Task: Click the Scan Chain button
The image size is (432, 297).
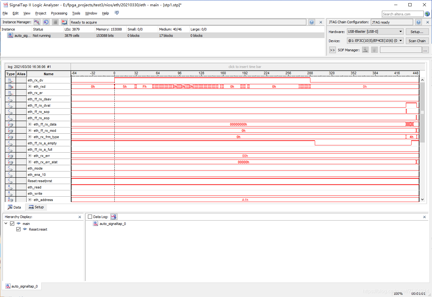Action: click(417, 41)
